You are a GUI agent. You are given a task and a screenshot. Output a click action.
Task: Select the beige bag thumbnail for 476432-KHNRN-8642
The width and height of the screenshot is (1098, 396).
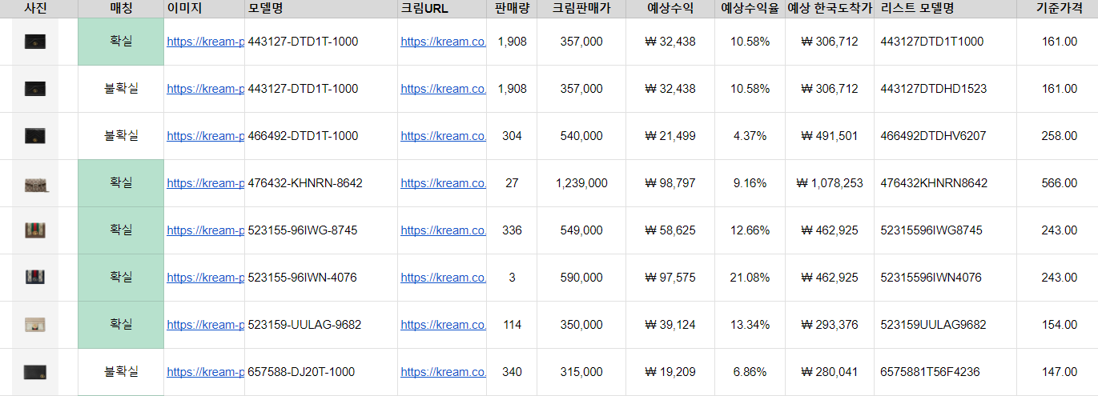point(37,184)
